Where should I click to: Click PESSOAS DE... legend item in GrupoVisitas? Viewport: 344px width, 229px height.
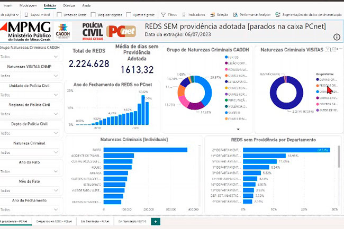pos(327,86)
